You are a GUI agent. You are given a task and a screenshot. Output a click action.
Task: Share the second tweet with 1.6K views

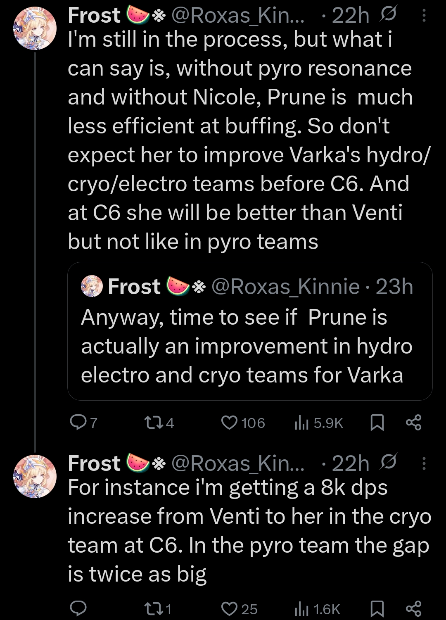[413, 608]
